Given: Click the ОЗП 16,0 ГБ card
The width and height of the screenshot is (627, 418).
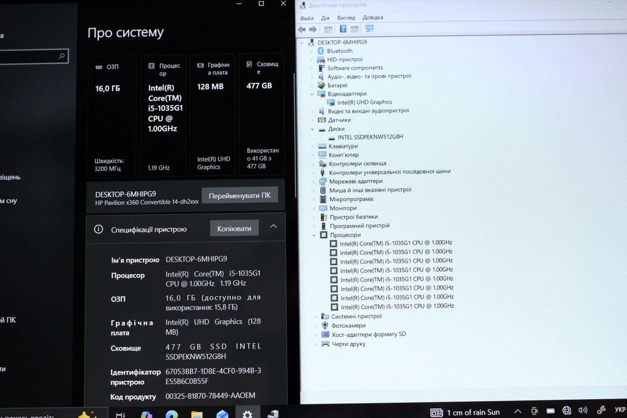Looking at the screenshot, I should pyautogui.click(x=112, y=116).
